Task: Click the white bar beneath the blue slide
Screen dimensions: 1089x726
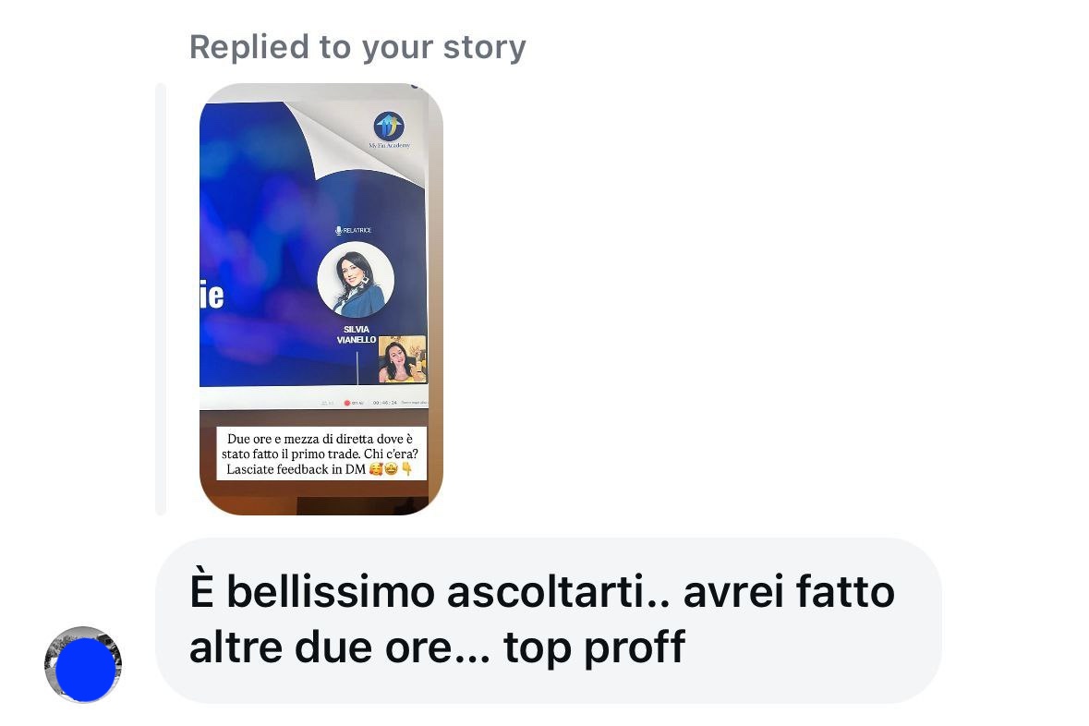Action: (314, 398)
